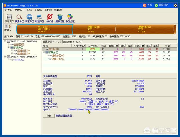Viewport: 180px width, 137px height.
Task: Click the total bytes value 48181648384
Action: tap(138, 81)
